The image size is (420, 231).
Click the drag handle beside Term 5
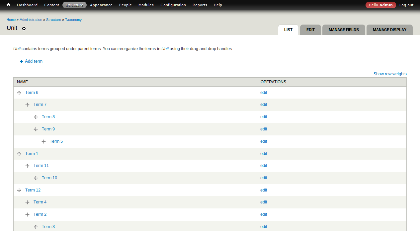click(43, 142)
